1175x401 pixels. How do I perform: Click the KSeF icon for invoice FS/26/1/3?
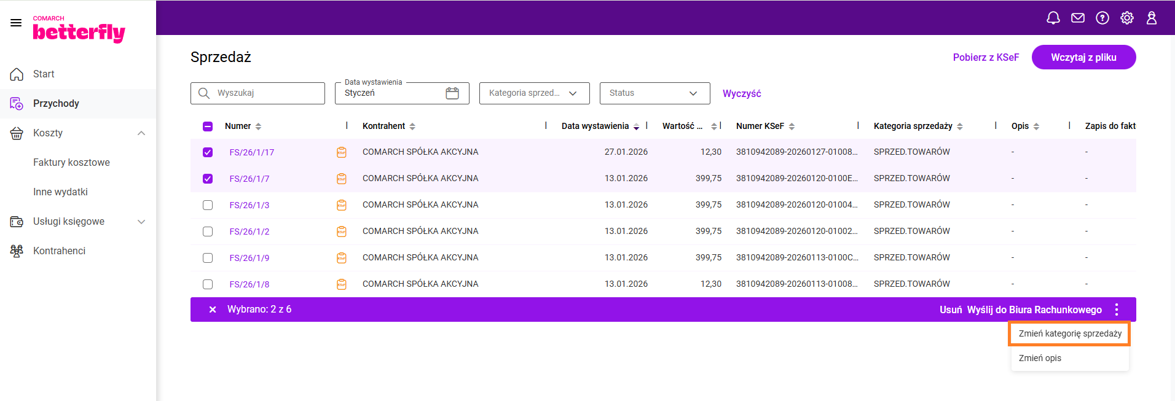[x=342, y=205]
